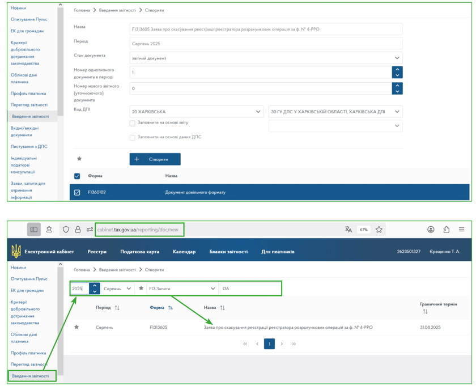
Task: Uncheck the F1360102 form row checkbox
Action: (77, 193)
